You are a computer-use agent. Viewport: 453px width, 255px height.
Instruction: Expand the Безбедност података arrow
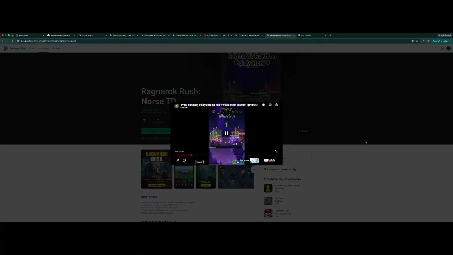click(174, 222)
